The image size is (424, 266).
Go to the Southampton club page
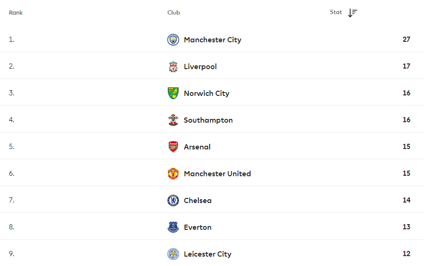click(208, 120)
